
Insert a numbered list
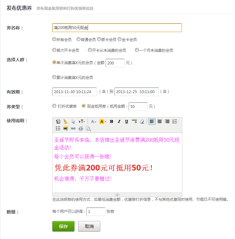tap(175, 122)
